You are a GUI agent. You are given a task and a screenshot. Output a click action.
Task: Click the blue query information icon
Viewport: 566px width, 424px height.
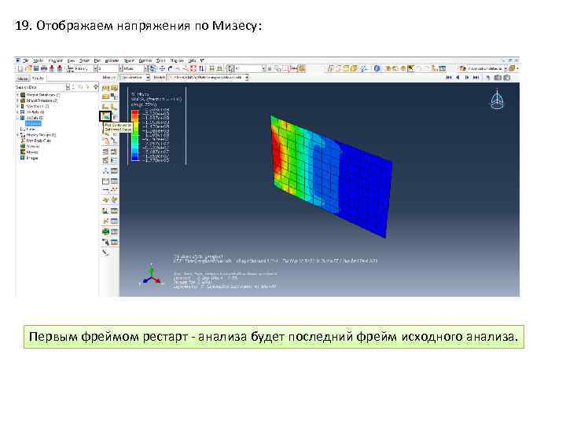(377, 68)
